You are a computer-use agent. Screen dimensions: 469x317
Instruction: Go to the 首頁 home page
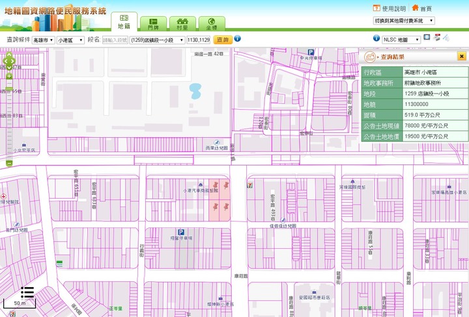(426, 8)
